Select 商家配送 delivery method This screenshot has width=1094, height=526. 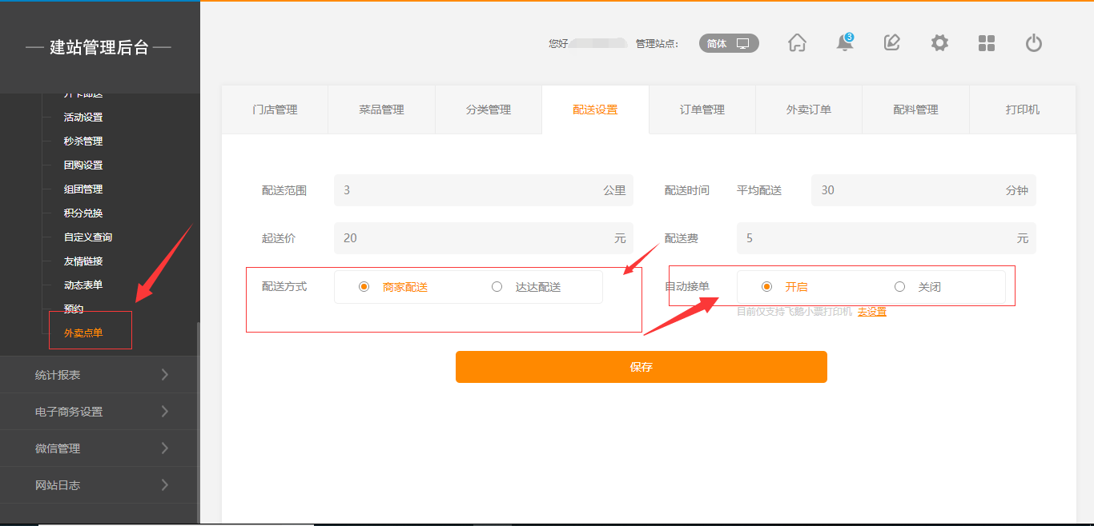click(364, 287)
